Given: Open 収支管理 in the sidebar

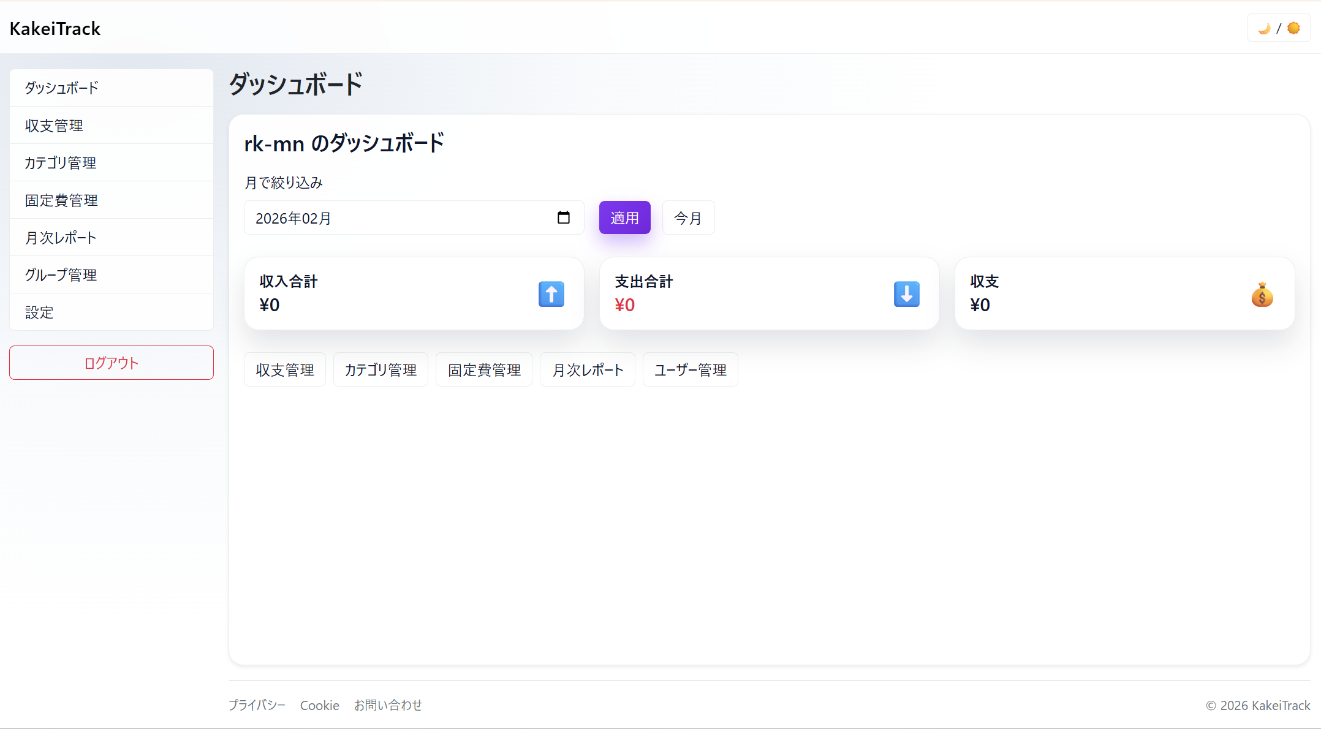Looking at the screenshot, I should [x=112, y=126].
